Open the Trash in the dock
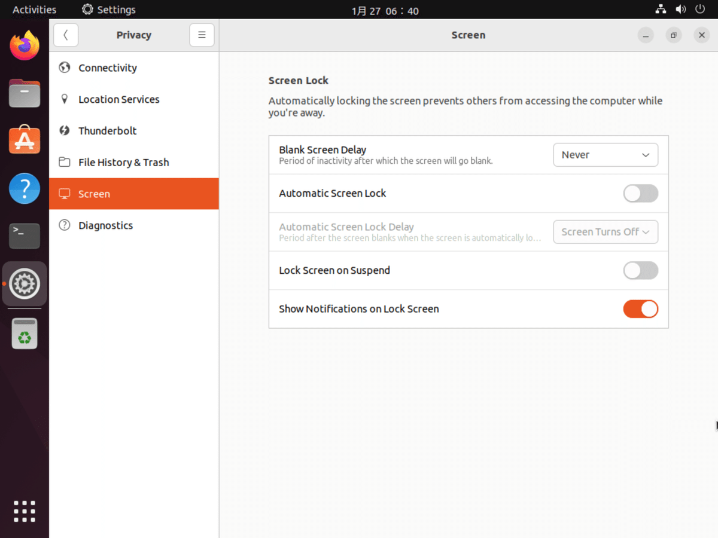The width and height of the screenshot is (718, 538). click(x=25, y=334)
